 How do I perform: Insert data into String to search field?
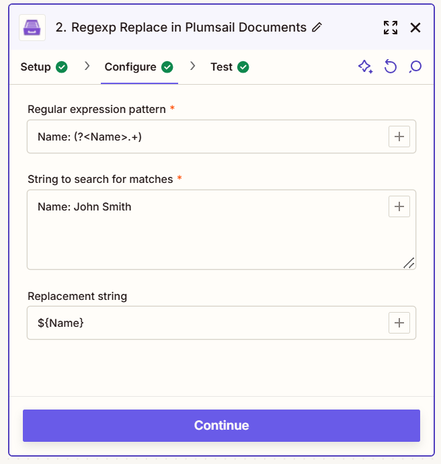pyautogui.click(x=399, y=206)
